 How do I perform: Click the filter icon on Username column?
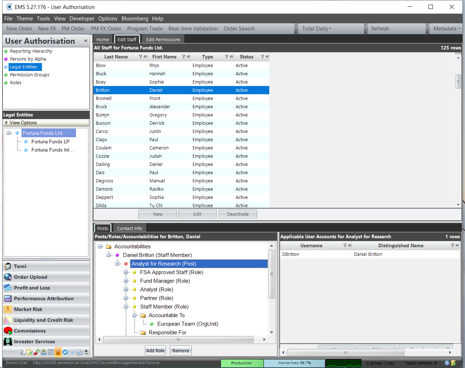(x=345, y=245)
